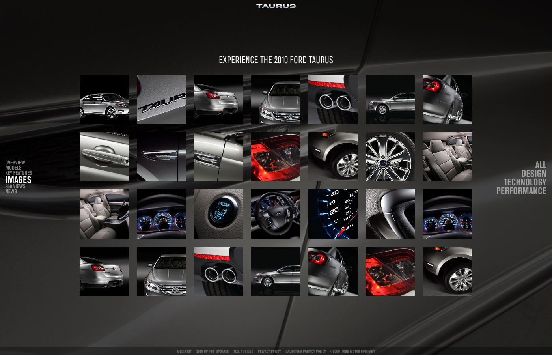Open the alloy wheel close-up thumbnail
Screen dimensions: 552x355
click(x=390, y=157)
